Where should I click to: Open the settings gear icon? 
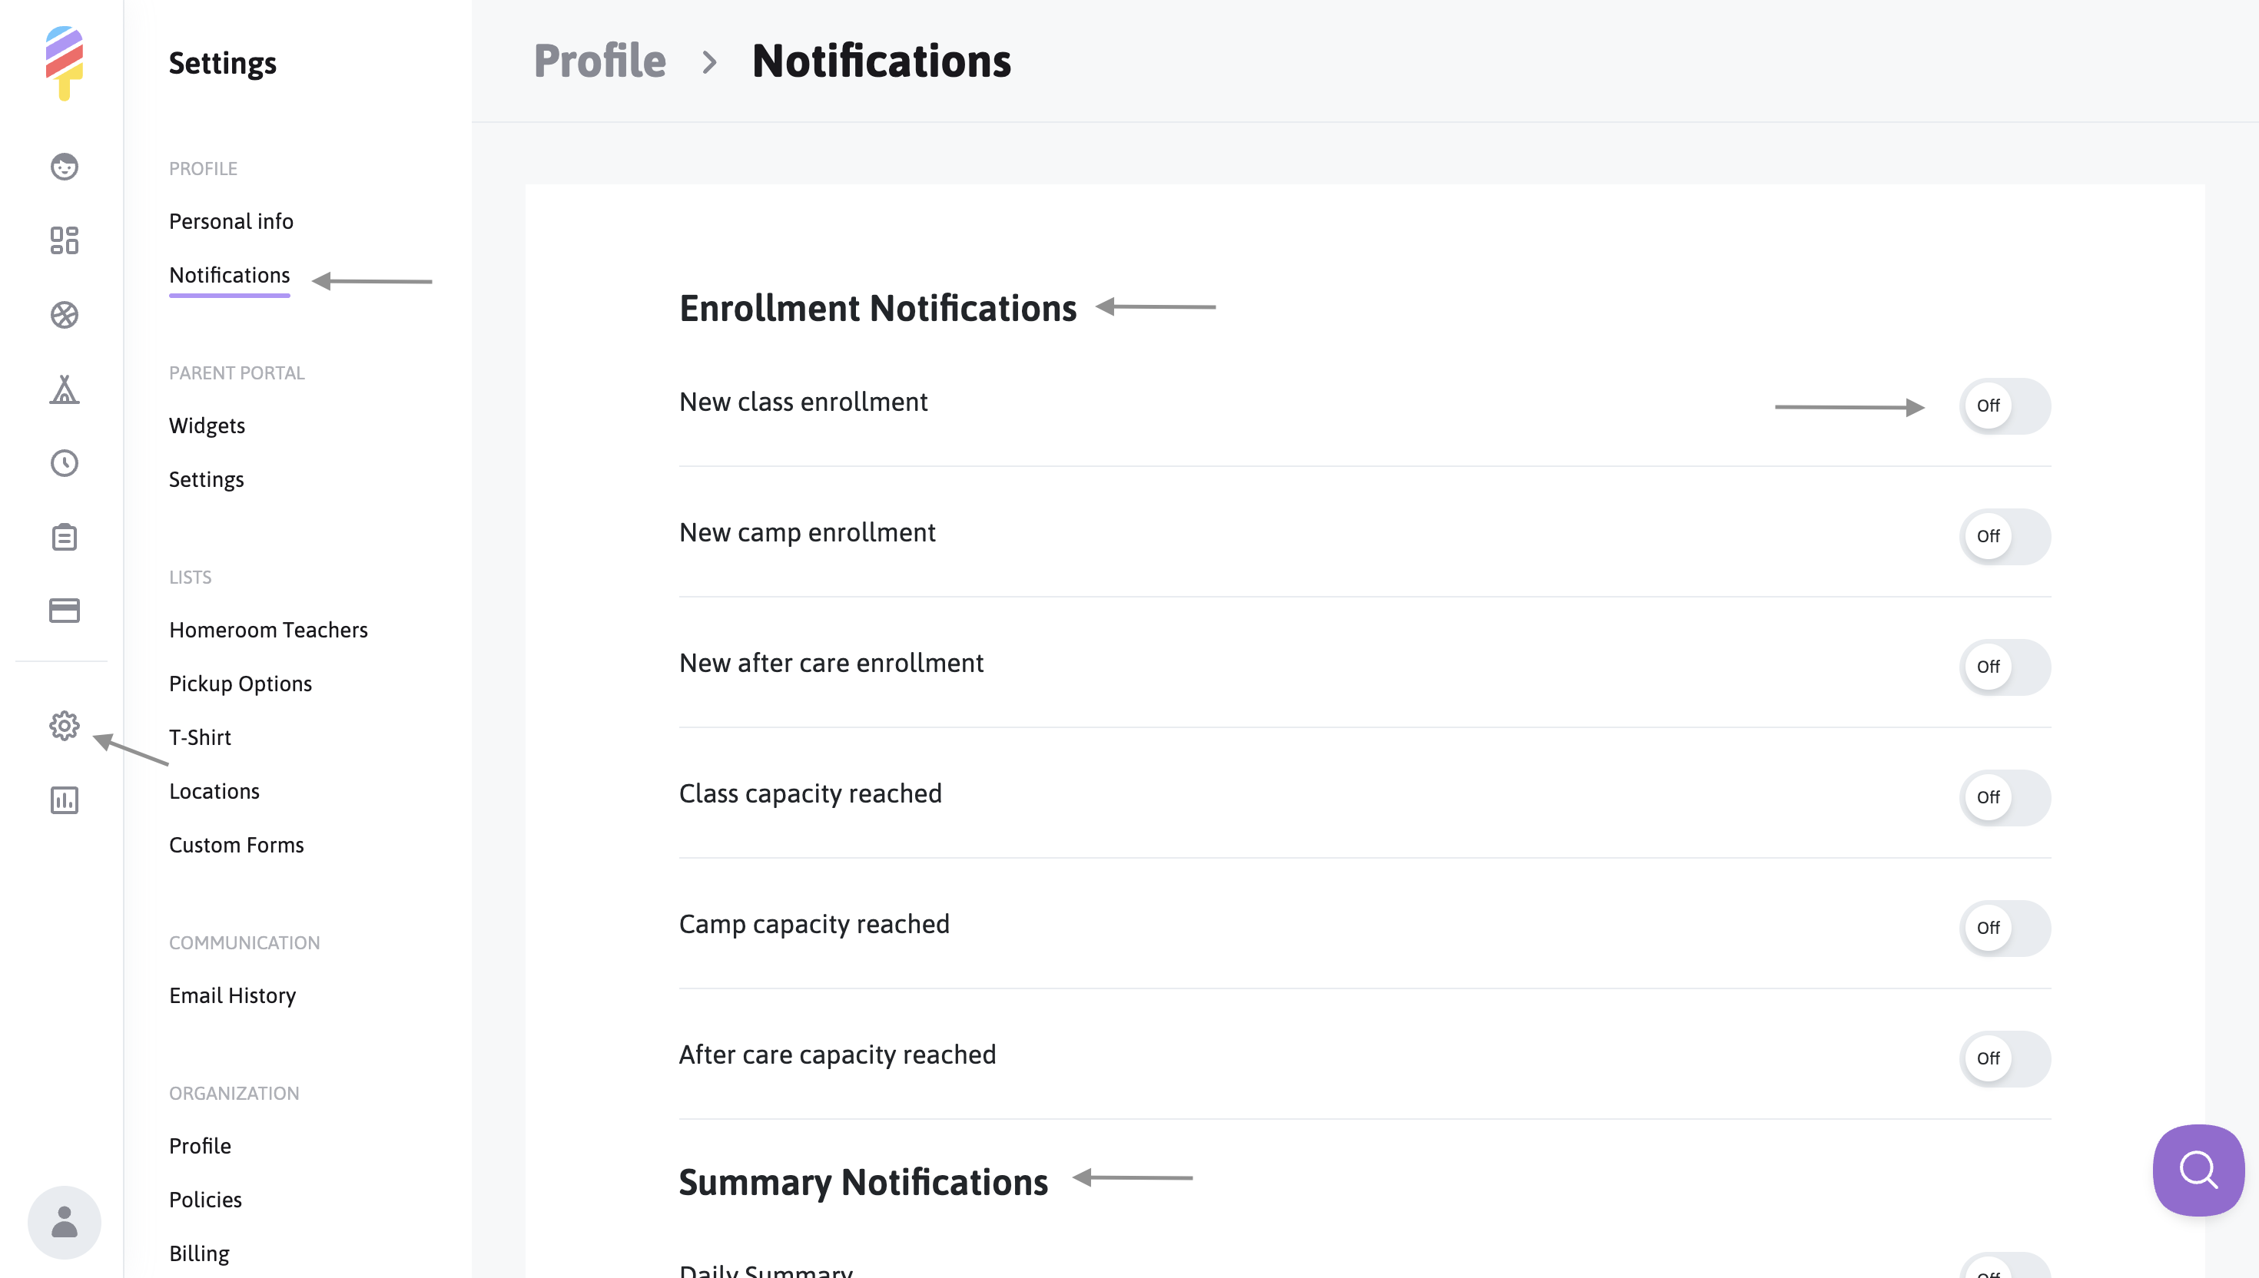tap(64, 726)
